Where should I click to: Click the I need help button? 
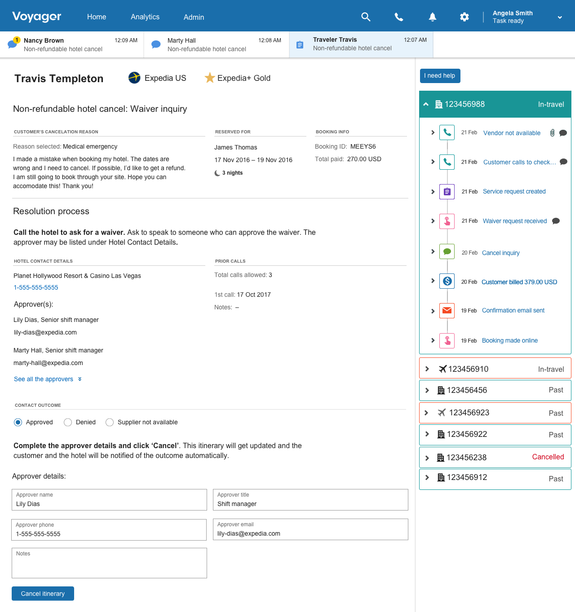coord(440,75)
